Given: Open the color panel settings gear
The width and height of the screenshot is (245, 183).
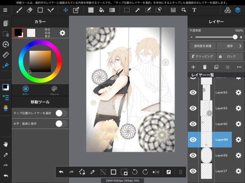Looking at the screenshot, I should (62, 33).
